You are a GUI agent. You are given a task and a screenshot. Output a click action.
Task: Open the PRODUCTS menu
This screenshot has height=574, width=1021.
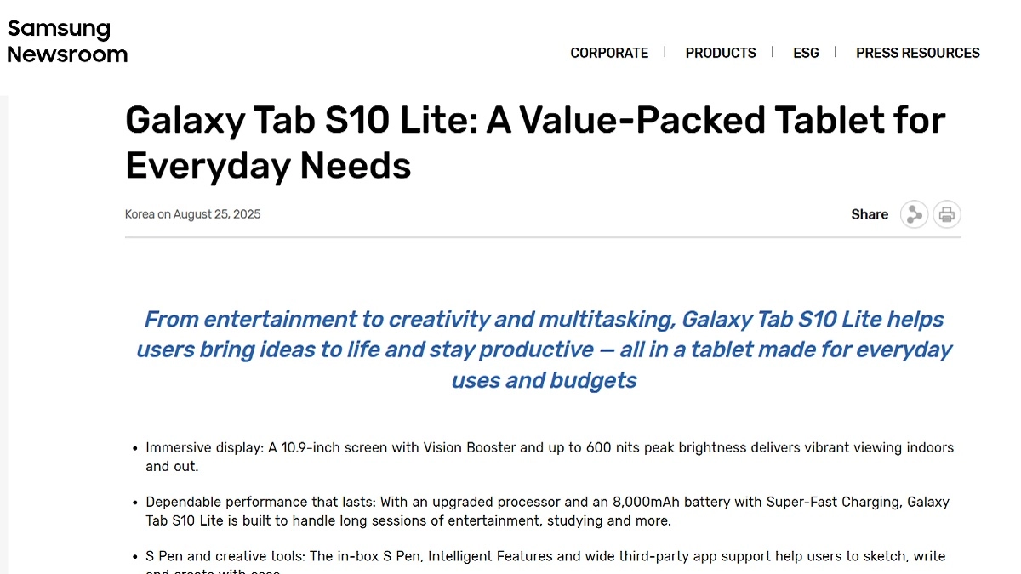tap(721, 53)
